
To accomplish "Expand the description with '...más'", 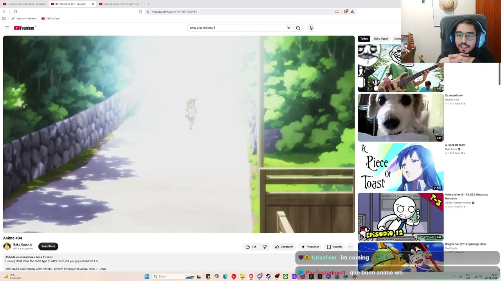I will (102, 269).
